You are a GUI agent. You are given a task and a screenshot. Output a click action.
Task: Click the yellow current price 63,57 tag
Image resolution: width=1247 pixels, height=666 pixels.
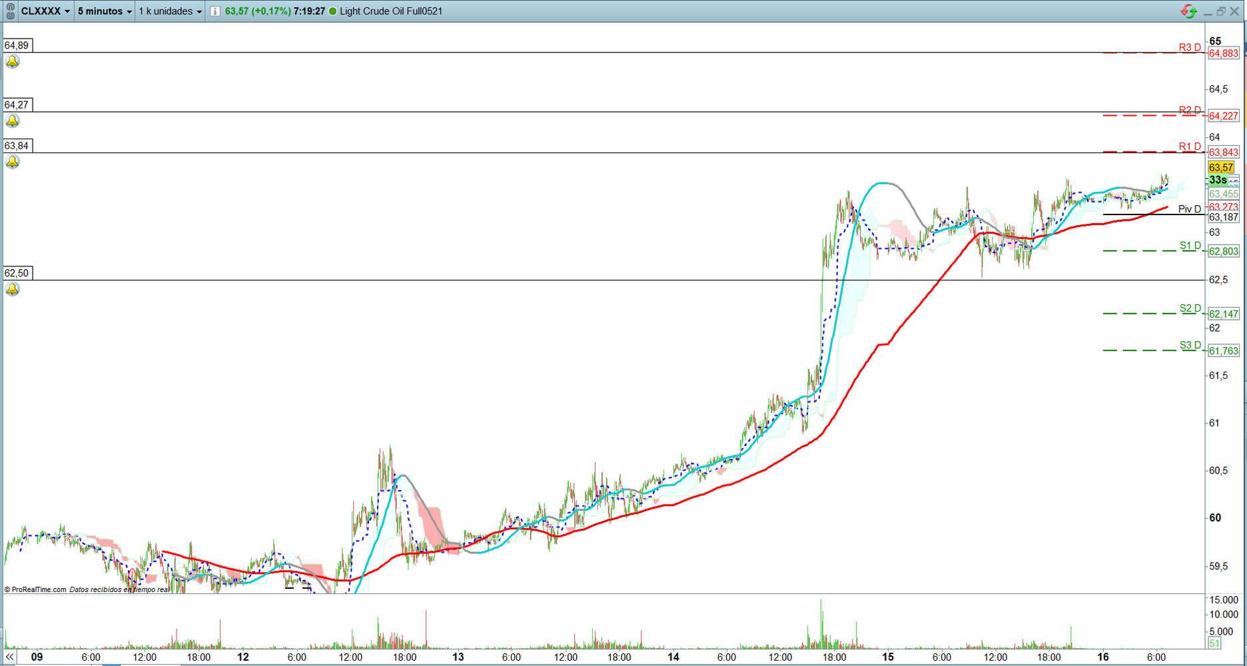[x=1221, y=167]
